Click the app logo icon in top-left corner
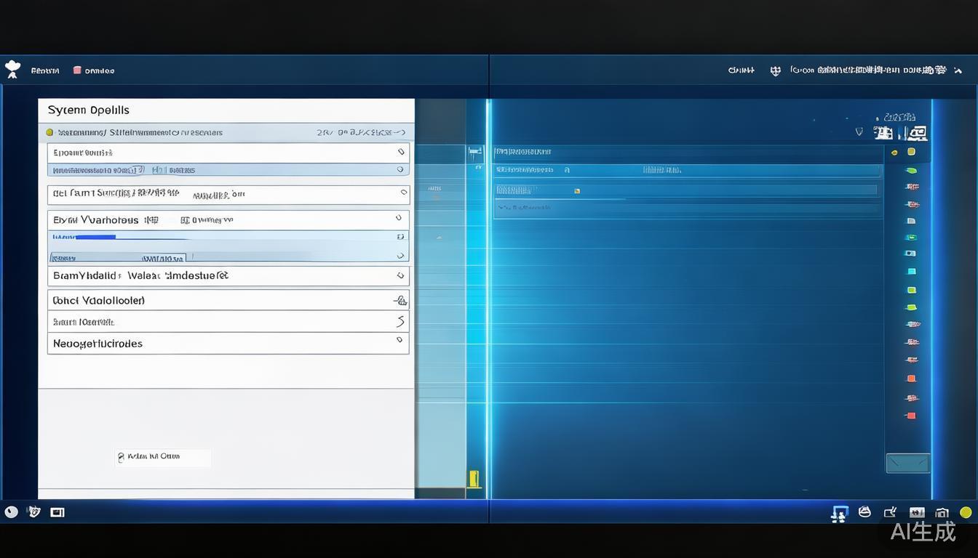 12,69
